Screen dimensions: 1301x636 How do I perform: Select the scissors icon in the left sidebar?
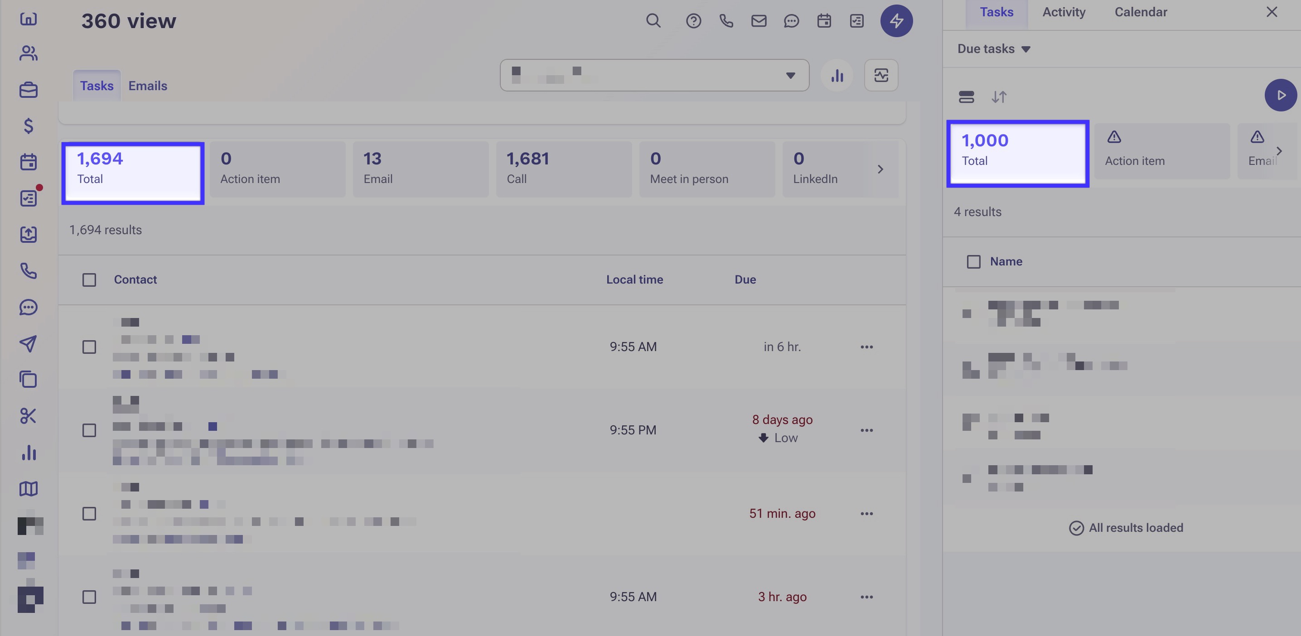tap(29, 415)
